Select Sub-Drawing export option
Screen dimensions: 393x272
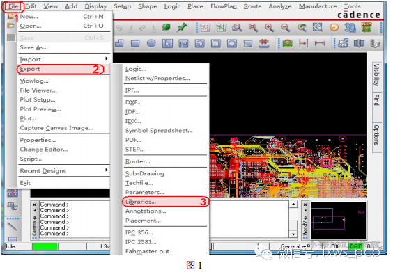[165, 174]
